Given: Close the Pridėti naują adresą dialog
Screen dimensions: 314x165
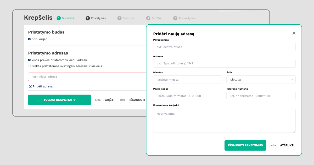Looking at the screenshot, I should 294,33.
